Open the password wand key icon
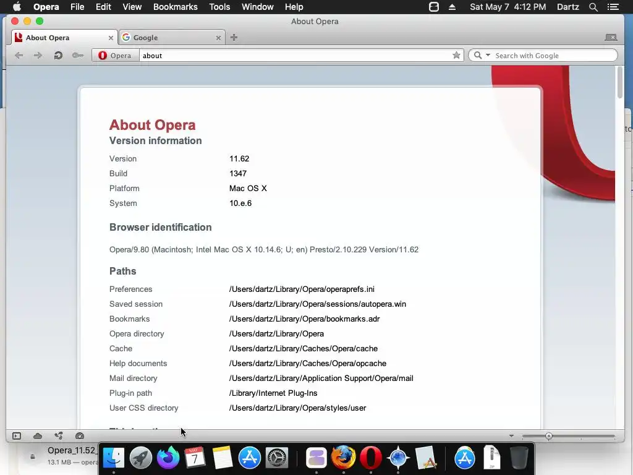 (77, 55)
